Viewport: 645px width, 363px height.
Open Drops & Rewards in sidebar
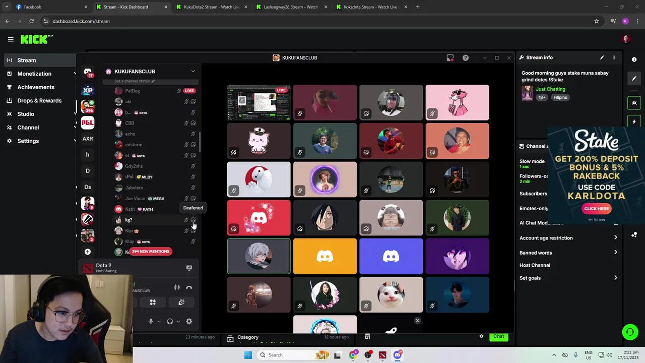[x=39, y=100]
